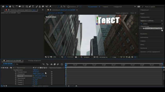Select the Camera tool
This screenshot has width=165, height=92.
click(x=20, y=7)
